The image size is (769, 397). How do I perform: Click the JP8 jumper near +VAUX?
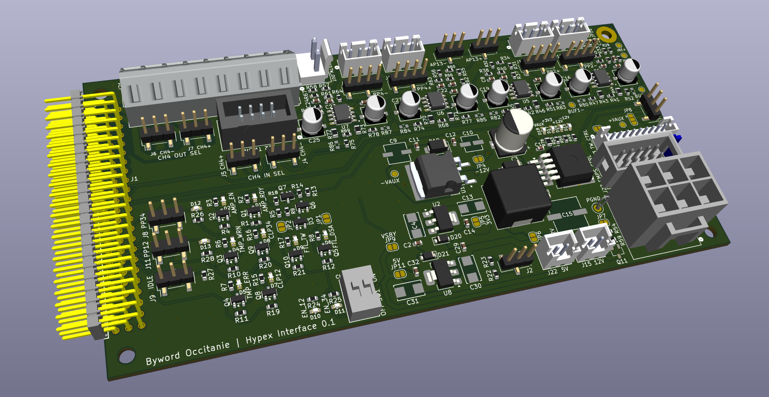click(x=632, y=119)
